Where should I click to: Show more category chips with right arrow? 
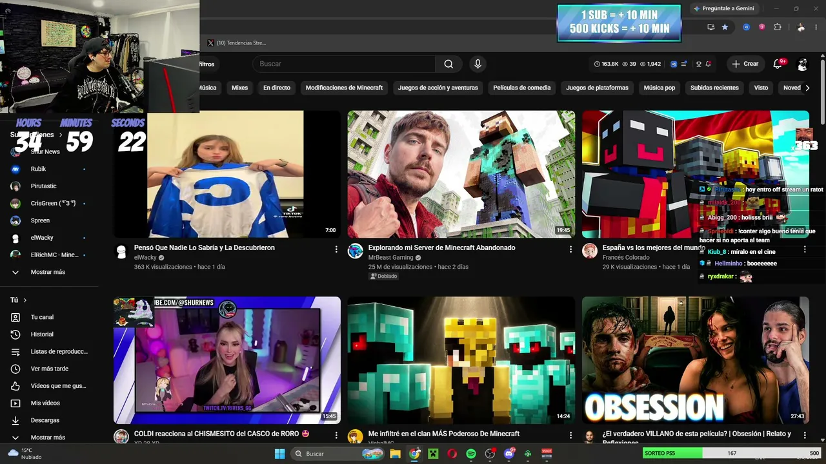807,88
